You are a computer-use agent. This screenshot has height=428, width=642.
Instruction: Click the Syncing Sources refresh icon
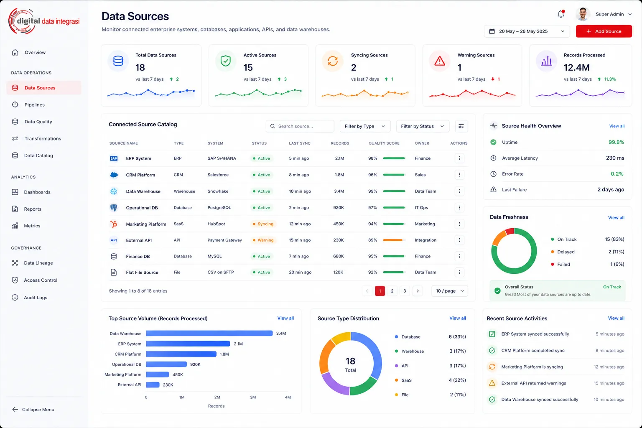click(x=333, y=61)
